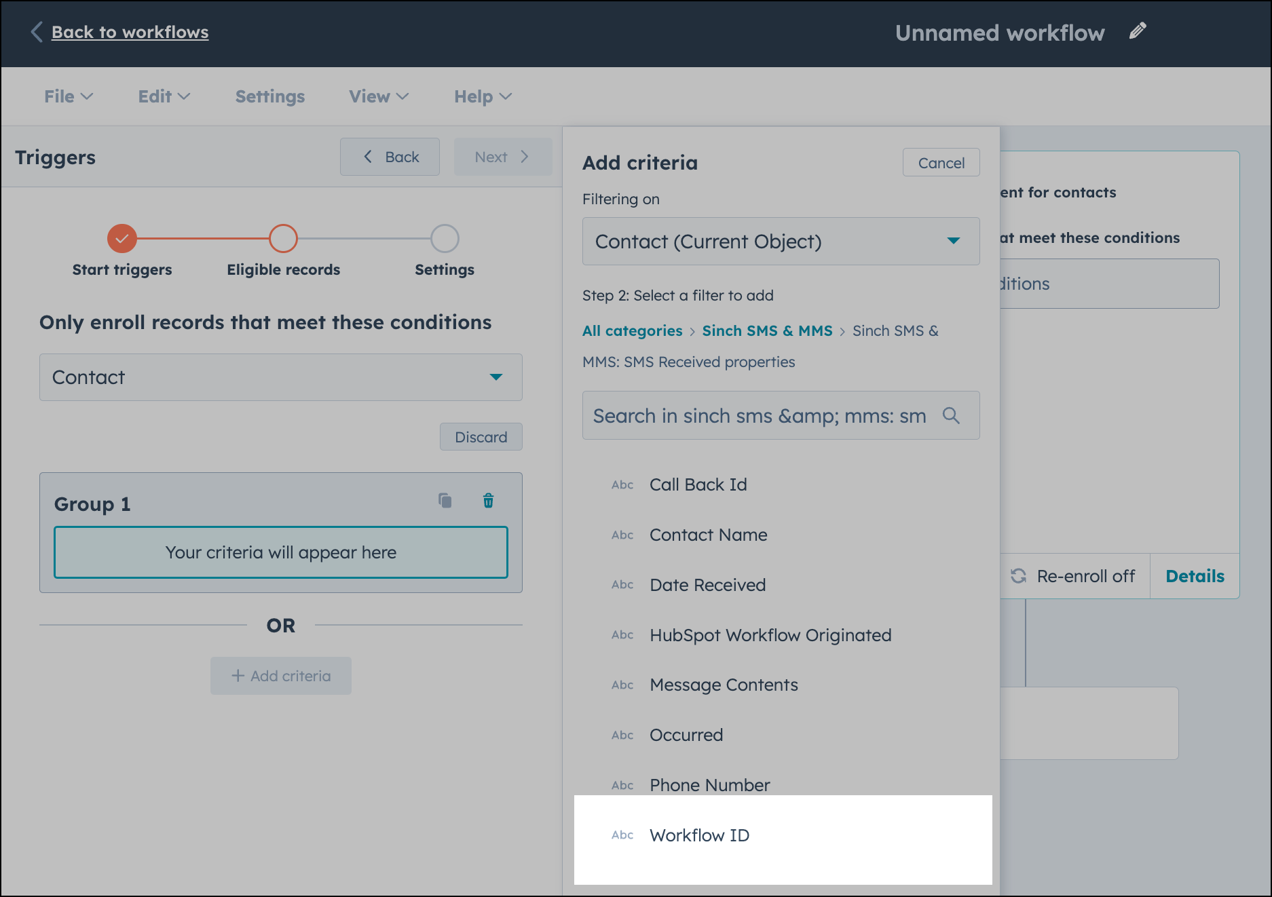1272x897 pixels.
Task: Click the pencil icon to rename Unnamed workflow
Action: pos(1138,30)
